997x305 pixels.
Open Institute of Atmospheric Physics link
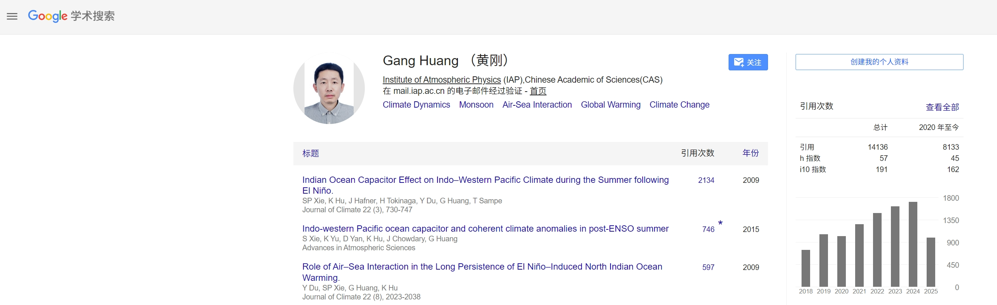point(442,80)
